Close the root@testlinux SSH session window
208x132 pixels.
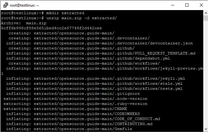[201, 5]
